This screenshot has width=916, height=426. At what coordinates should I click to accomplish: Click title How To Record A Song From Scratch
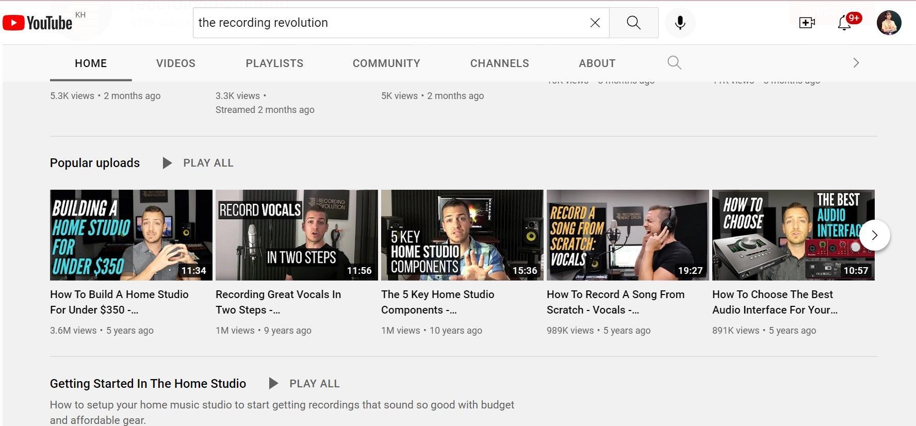coord(615,302)
